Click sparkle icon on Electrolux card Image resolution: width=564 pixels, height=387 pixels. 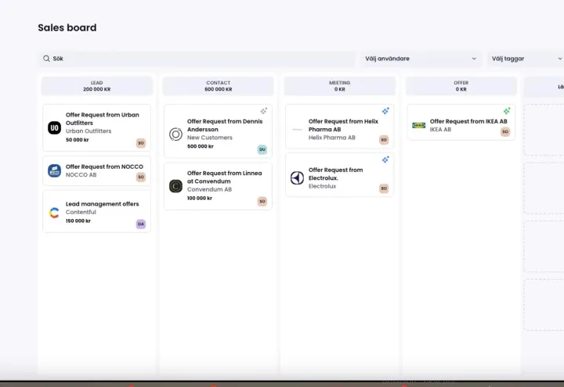(385, 159)
